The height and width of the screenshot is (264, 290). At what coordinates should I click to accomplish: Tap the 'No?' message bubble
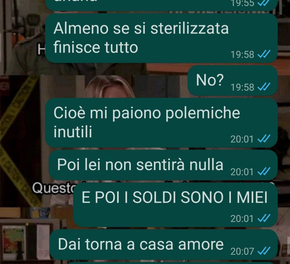point(233,80)
